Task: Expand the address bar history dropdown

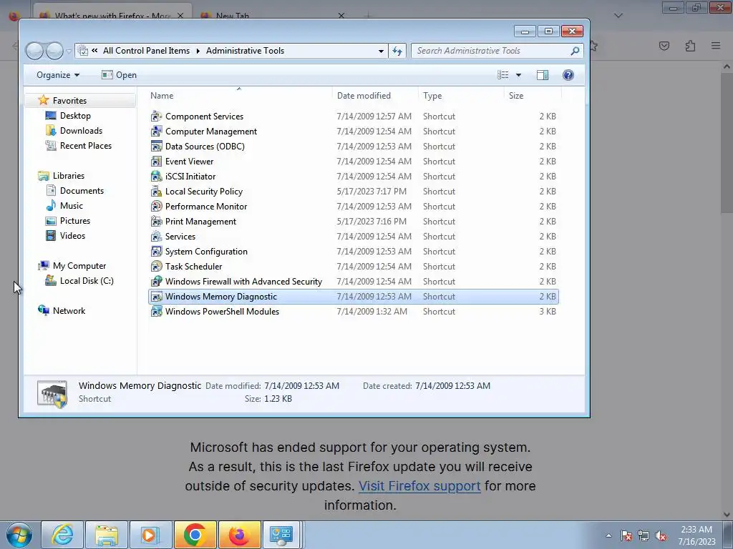Action: pyautogui.click(x=381, y=51)
